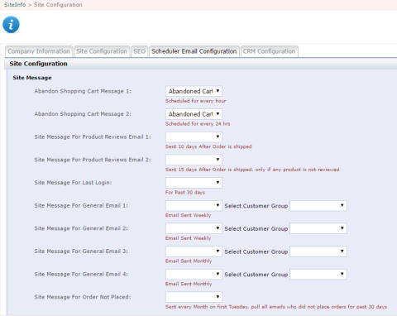This screenshot has width=397, height=316.
Task: Open Abandon Shopping Cart Message 1 dropdown
Action: (194, 91)
